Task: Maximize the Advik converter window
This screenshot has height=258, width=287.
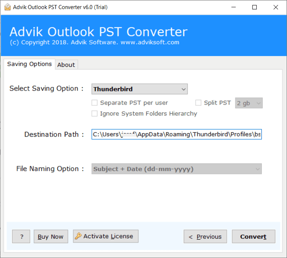Action: 254,7
